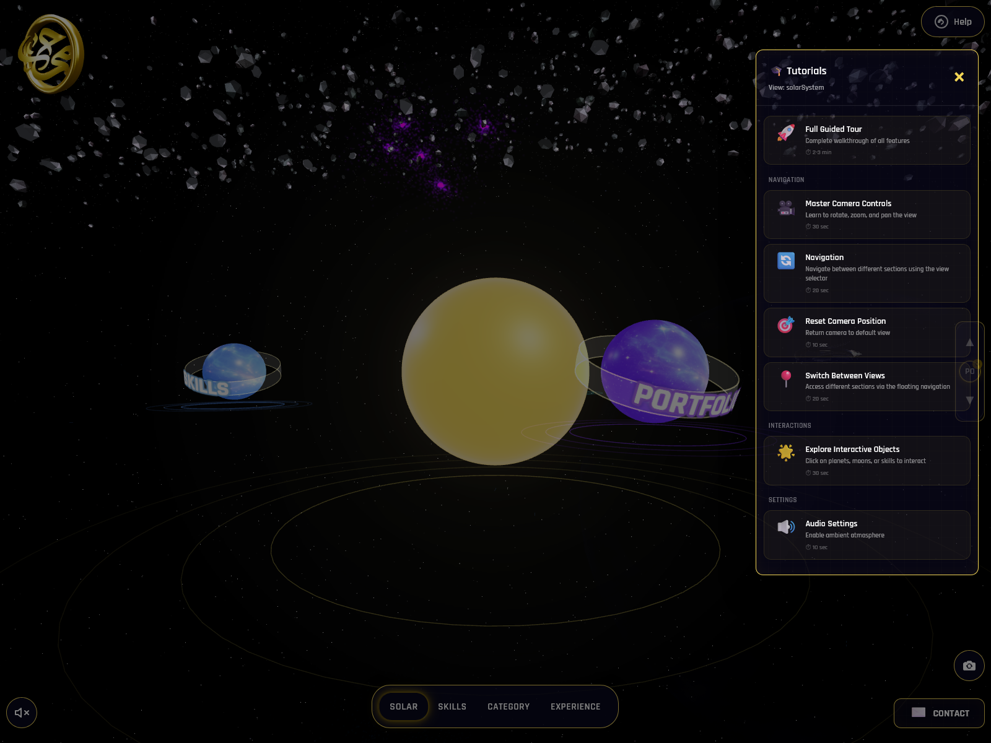Viewport: 991px width, 743px height.
Task: Open Explore Interactive Objects tutorial
Action: [x=867, y=461]
